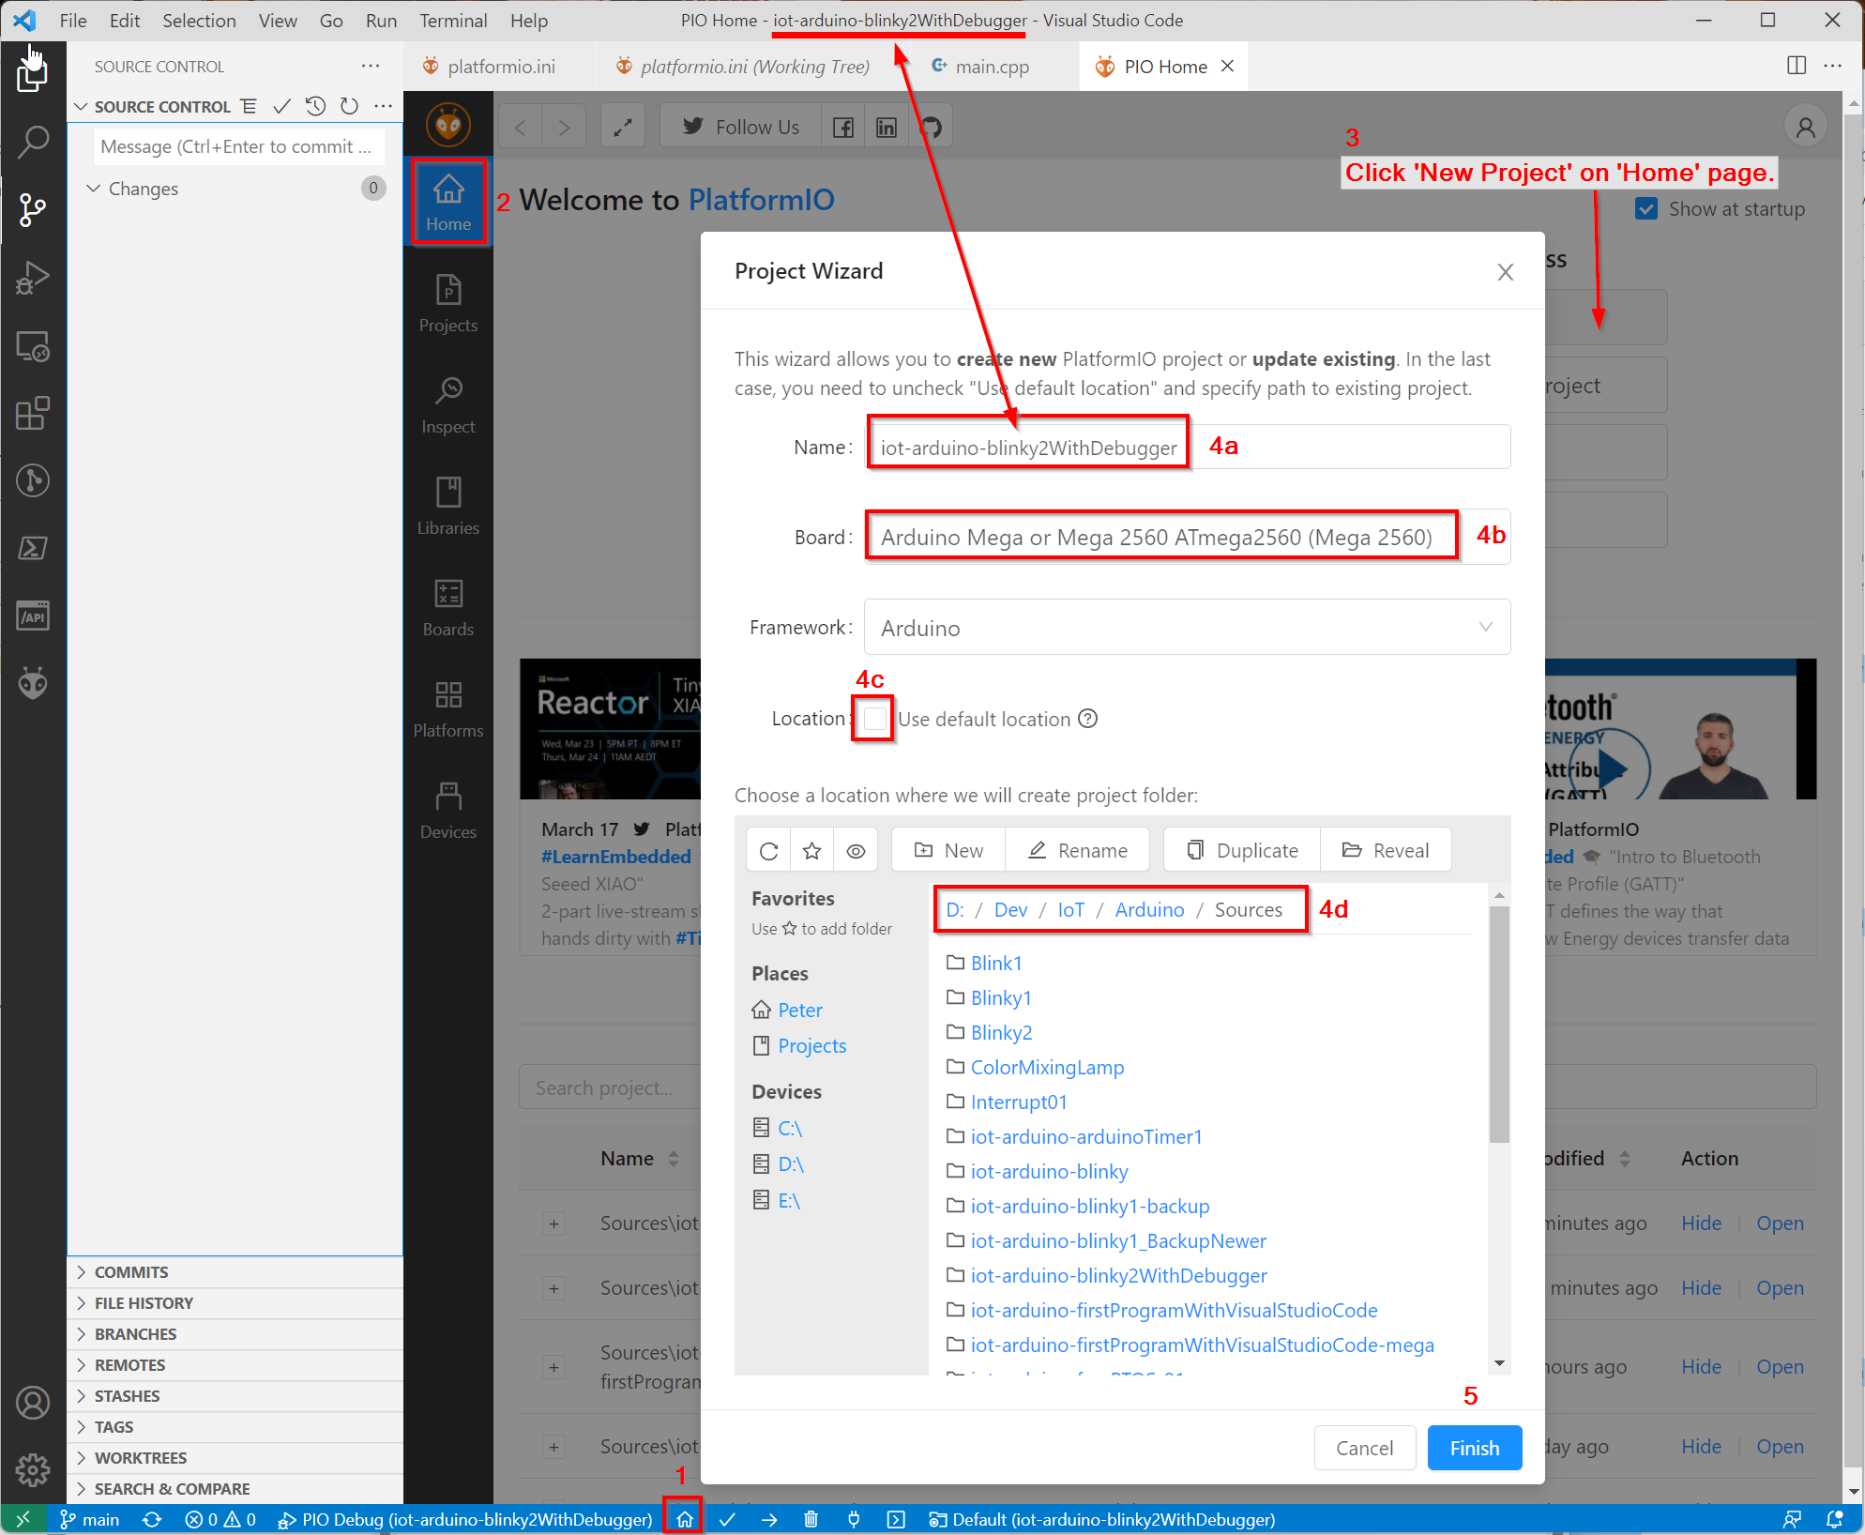This screenshot has width=1865, height=1535.
Task: Navigate to Arduino in breadcrumb path
Action: point(1149,909)
